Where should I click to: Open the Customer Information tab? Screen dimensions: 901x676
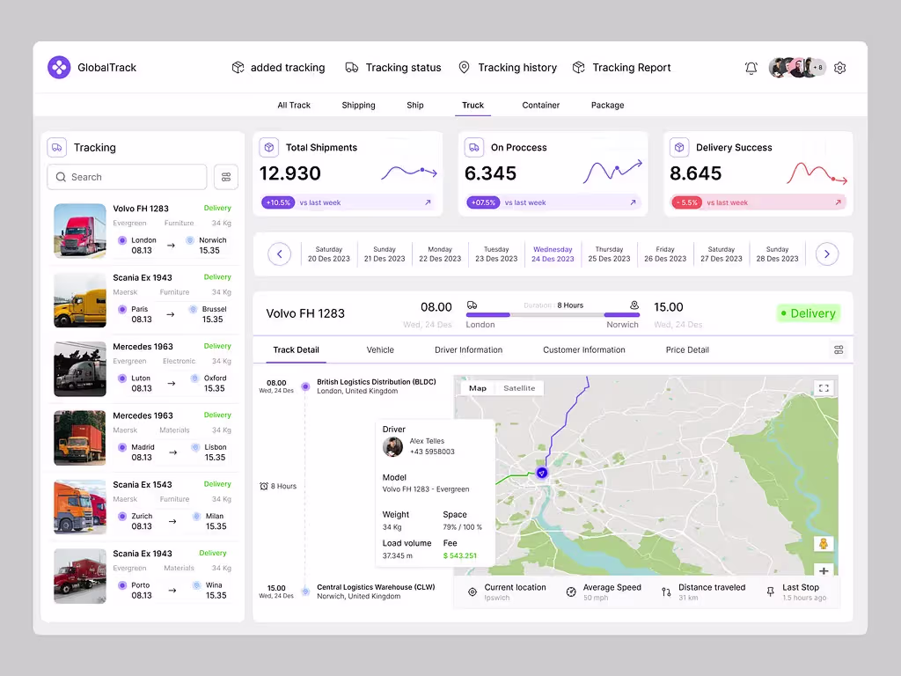click(584, 349)
